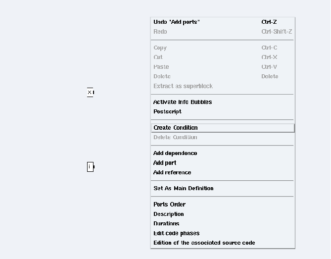Open the Description menu entry
Screen dimensions: 331x259
point(223,214)
